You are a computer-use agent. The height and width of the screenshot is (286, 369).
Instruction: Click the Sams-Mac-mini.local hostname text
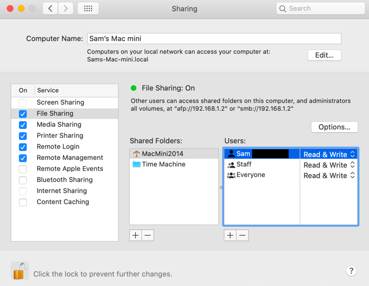tap(117, 59)
